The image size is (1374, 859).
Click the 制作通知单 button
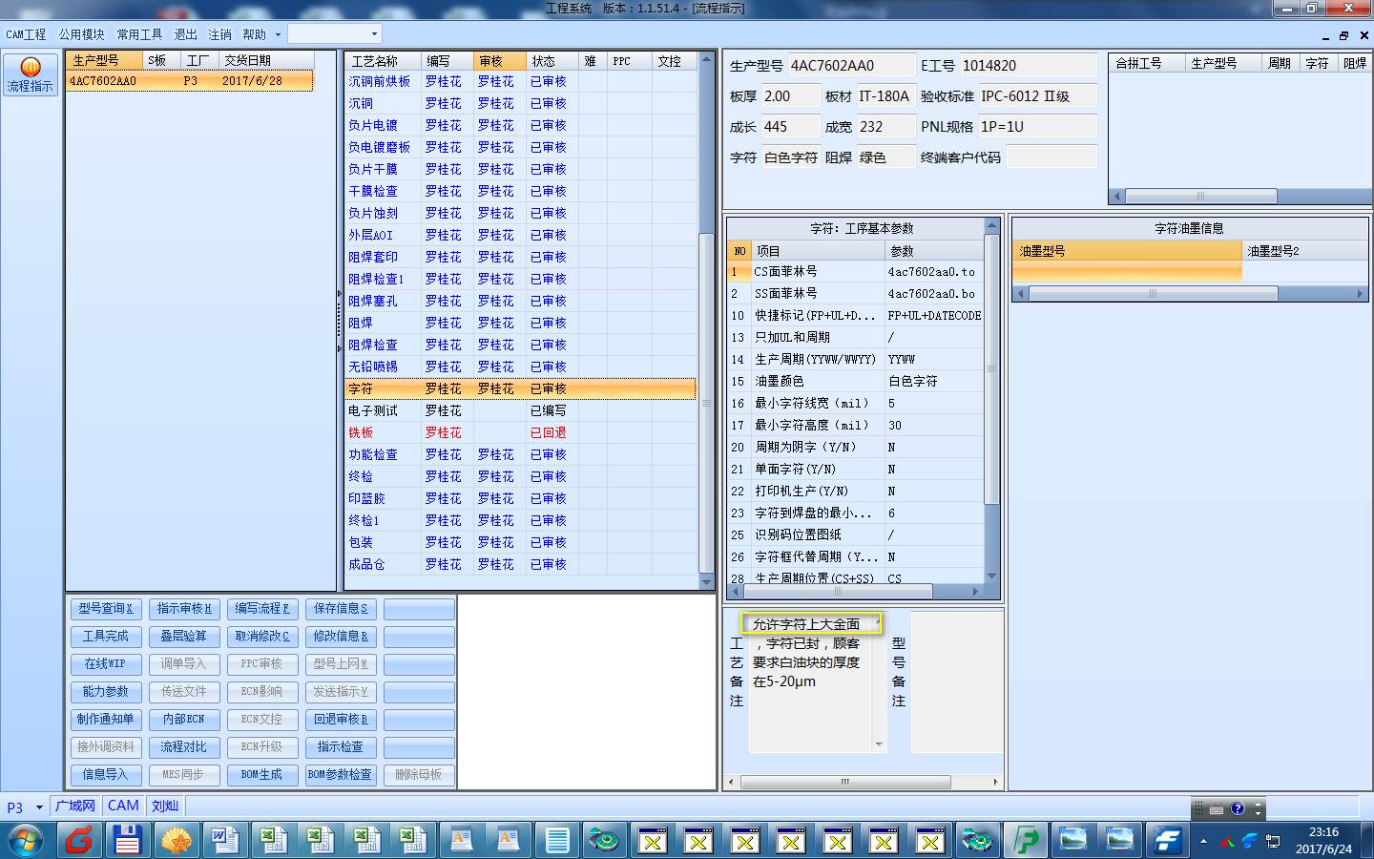click(106, 720)
